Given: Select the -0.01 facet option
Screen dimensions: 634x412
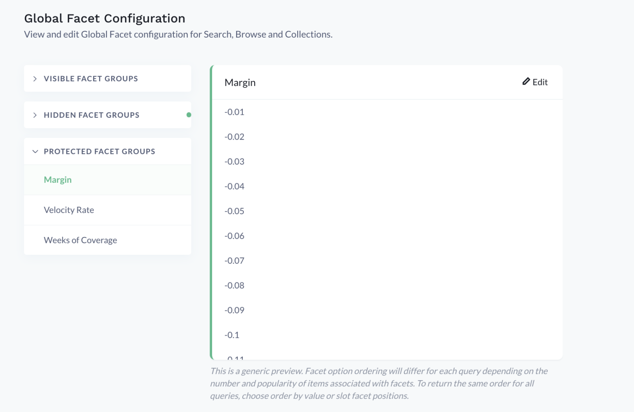Looking at the screenshot, I should tap(234, 112).
